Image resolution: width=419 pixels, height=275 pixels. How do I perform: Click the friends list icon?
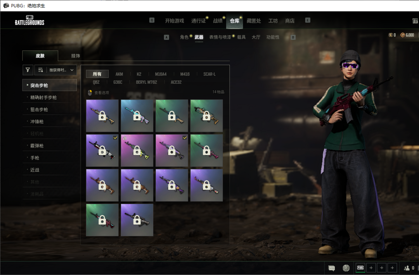pyautogui.click(x=407, y=268)
